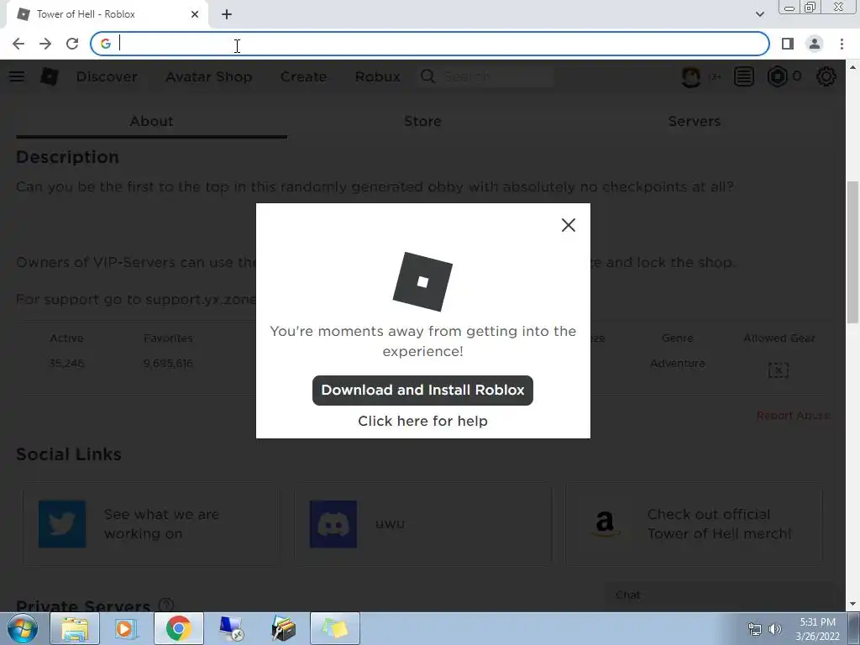The height and width of the screenshot is (645, 860).
Task: Click the volume tray icon
Action: 775,628
